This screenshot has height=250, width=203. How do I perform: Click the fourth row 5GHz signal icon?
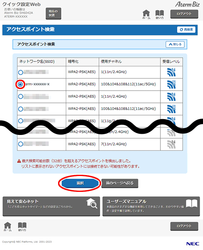pyautogui.click(x=171, y=109)
